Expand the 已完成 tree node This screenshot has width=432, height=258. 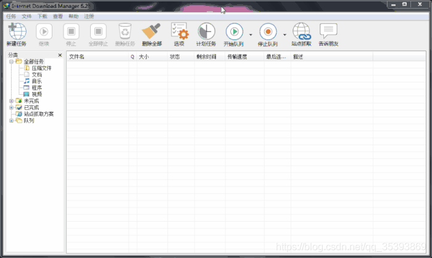coord(11,107)
